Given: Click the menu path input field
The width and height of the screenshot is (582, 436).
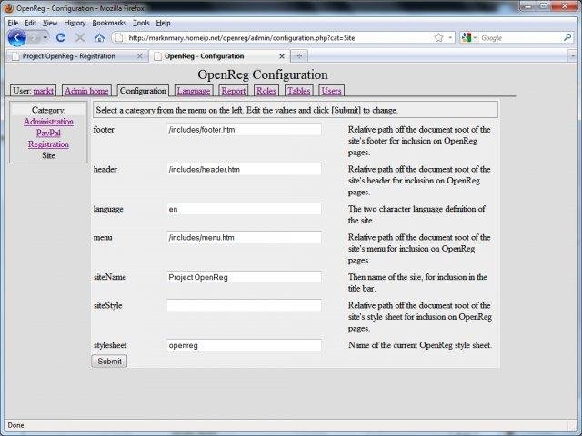Looking at the screenshot, I should click(244, 238).
